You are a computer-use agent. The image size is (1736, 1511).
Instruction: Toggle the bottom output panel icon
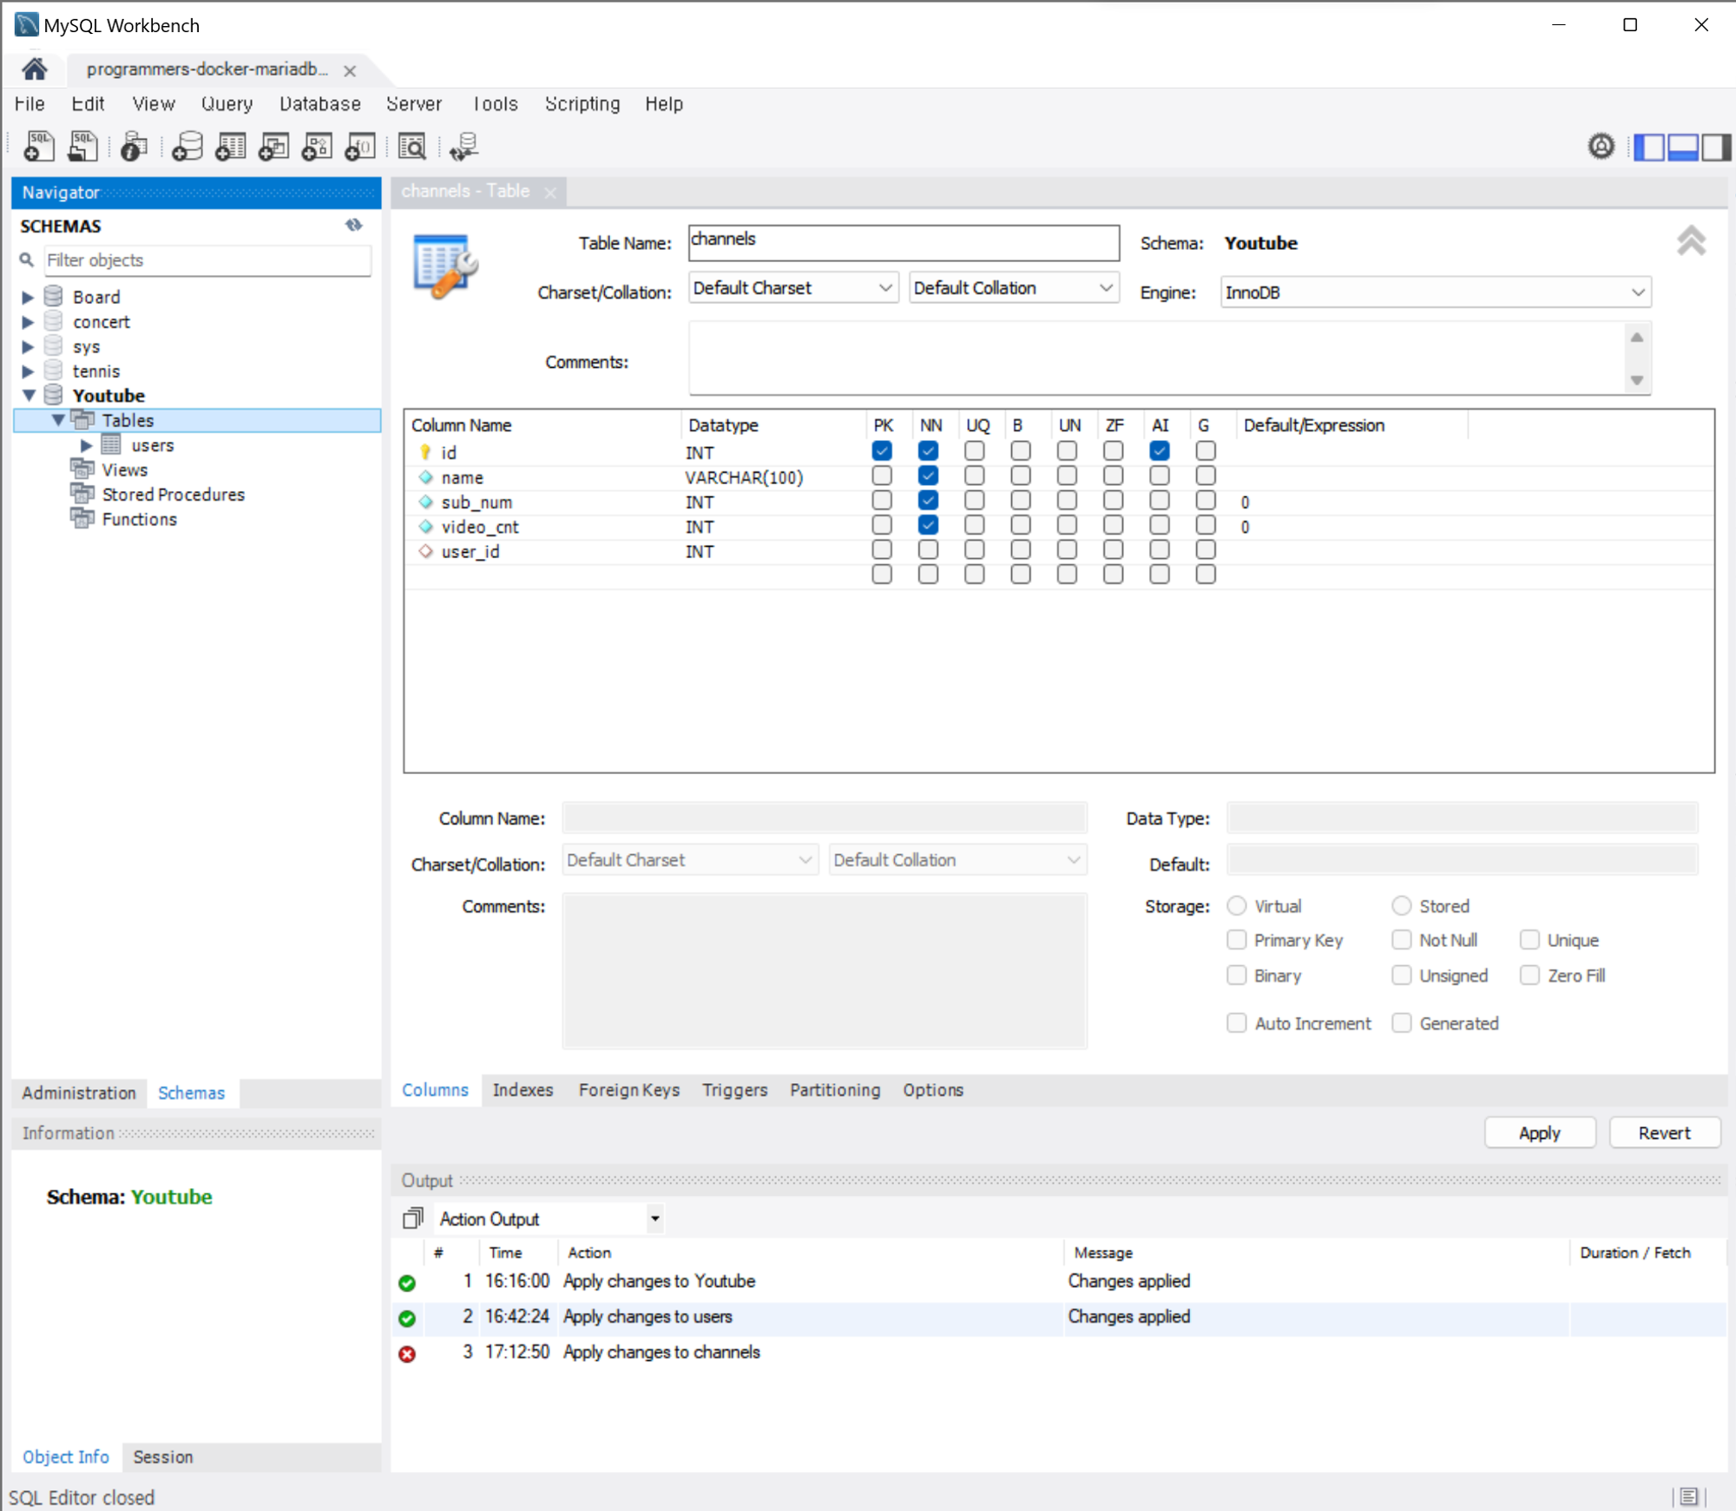point(1683,147)
